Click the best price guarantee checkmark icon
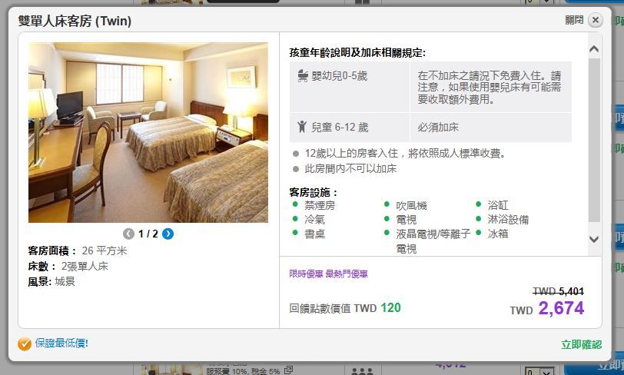 (25, 343)
